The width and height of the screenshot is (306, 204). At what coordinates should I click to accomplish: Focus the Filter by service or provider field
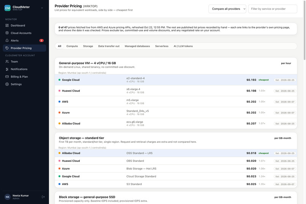pyautogui.click(x=273, y=9)
